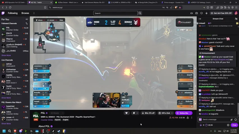Click the stream video player

coord(113,63)
